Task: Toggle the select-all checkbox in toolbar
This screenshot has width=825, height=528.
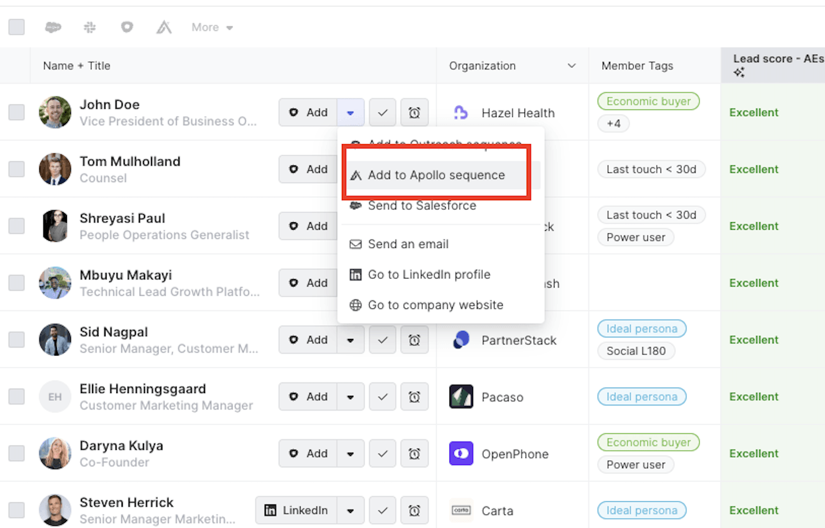Action: click(17, 27)
